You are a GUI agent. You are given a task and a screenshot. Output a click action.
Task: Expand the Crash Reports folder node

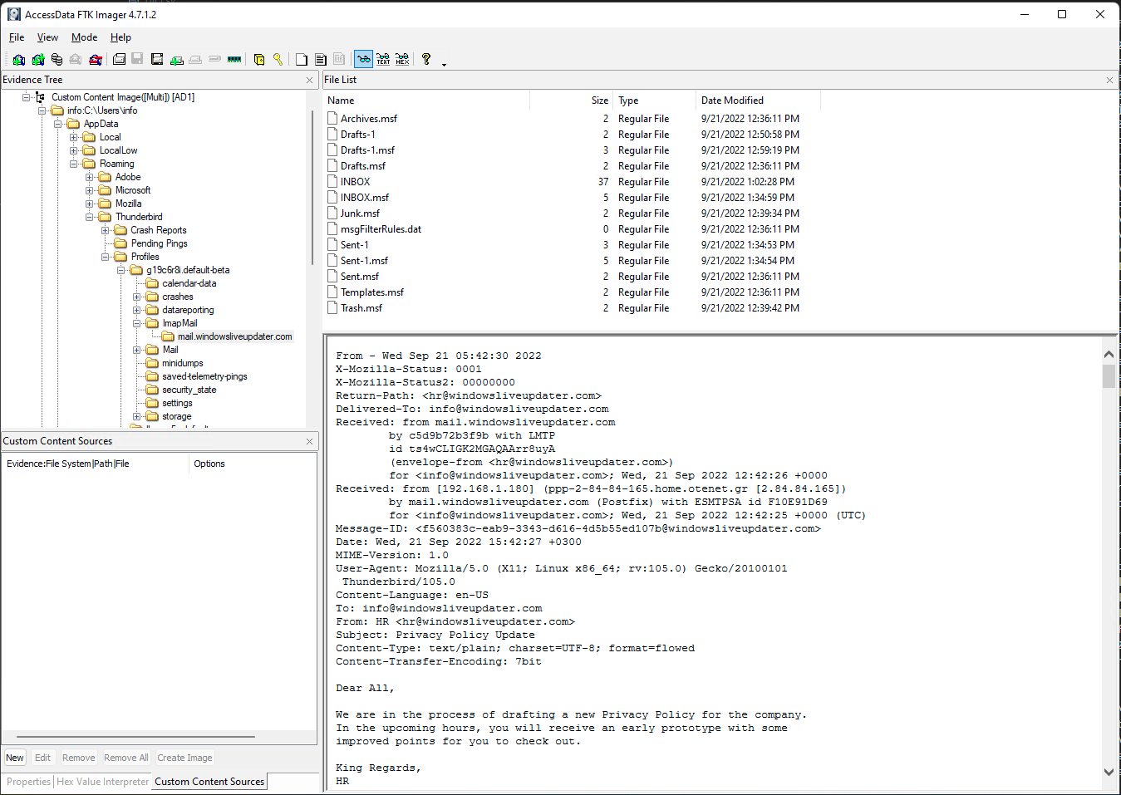105,230
